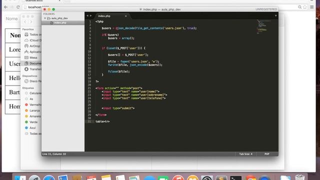Reload the localhost page in Chrome
The width and height of the screenshot is (320, 180).
(x=18, y=7)
